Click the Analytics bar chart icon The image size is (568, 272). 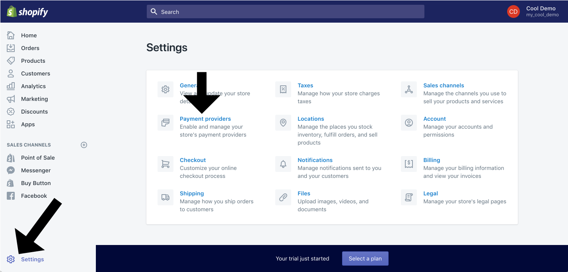click(11, 86)
